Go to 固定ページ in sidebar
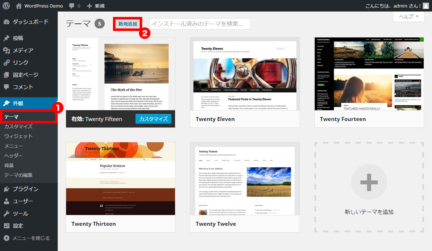Screen dimensions: 432x251 pos(29,75)
